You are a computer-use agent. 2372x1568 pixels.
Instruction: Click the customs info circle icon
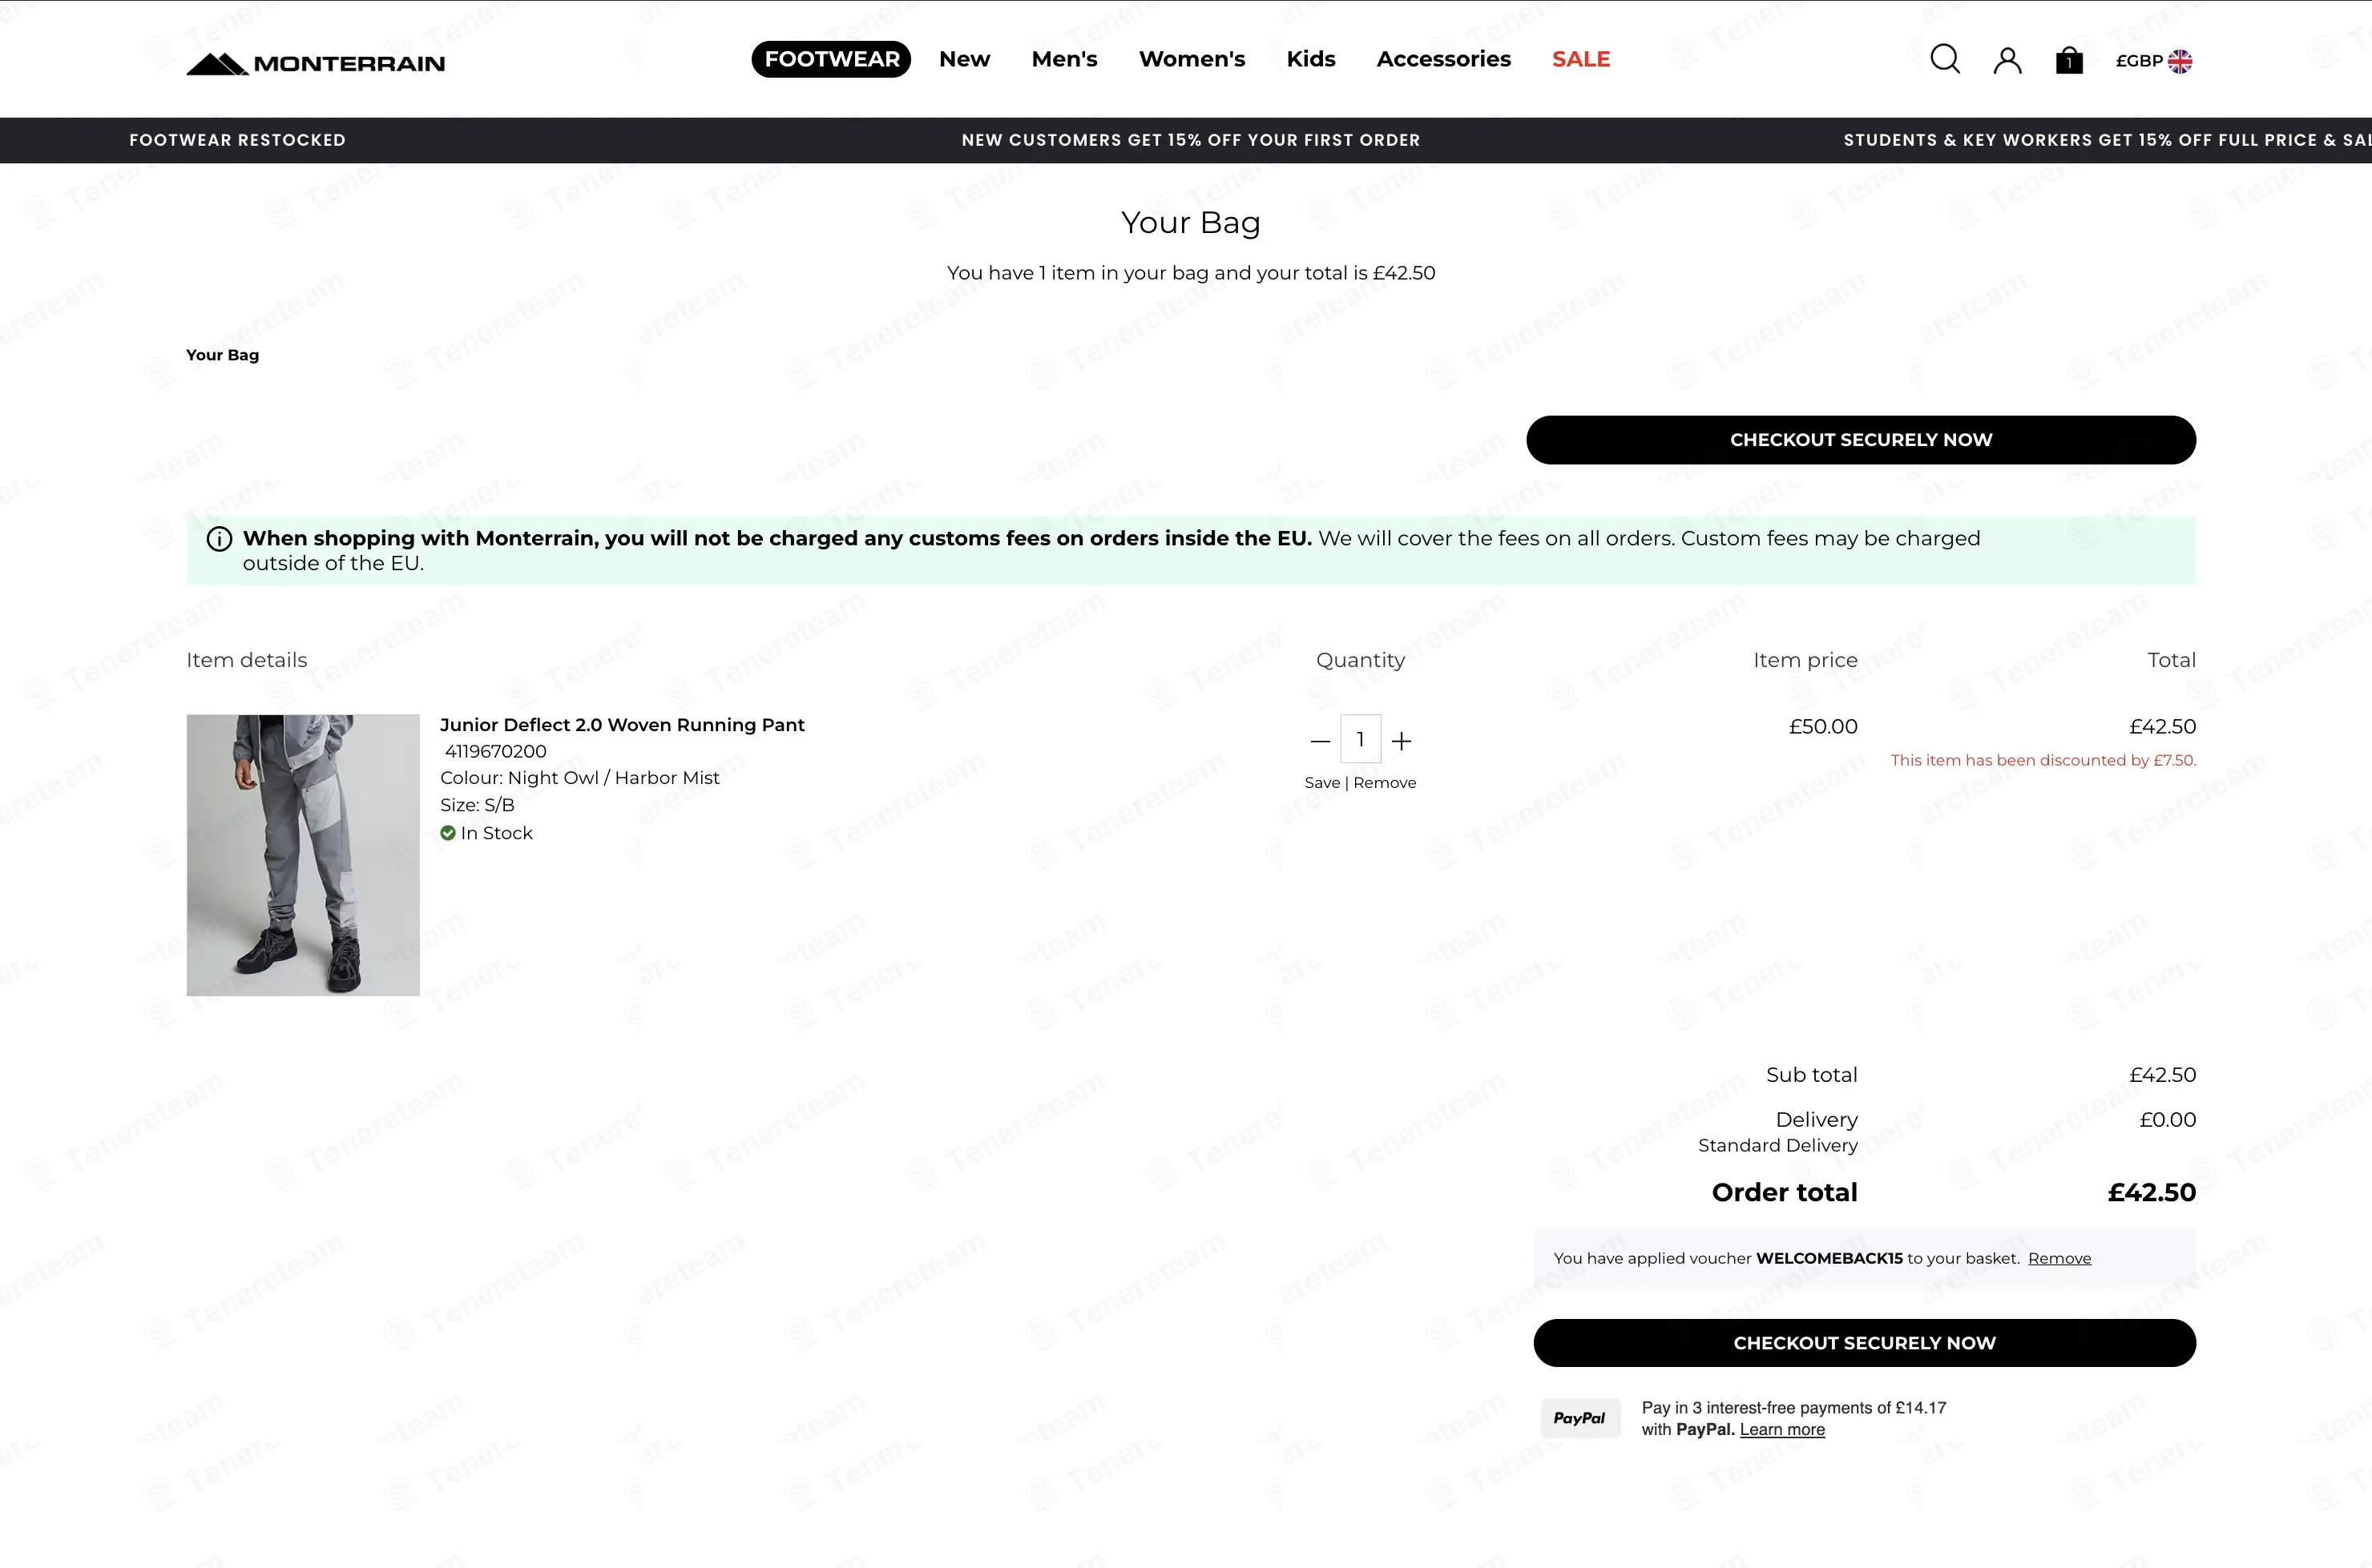pos(219,539)
